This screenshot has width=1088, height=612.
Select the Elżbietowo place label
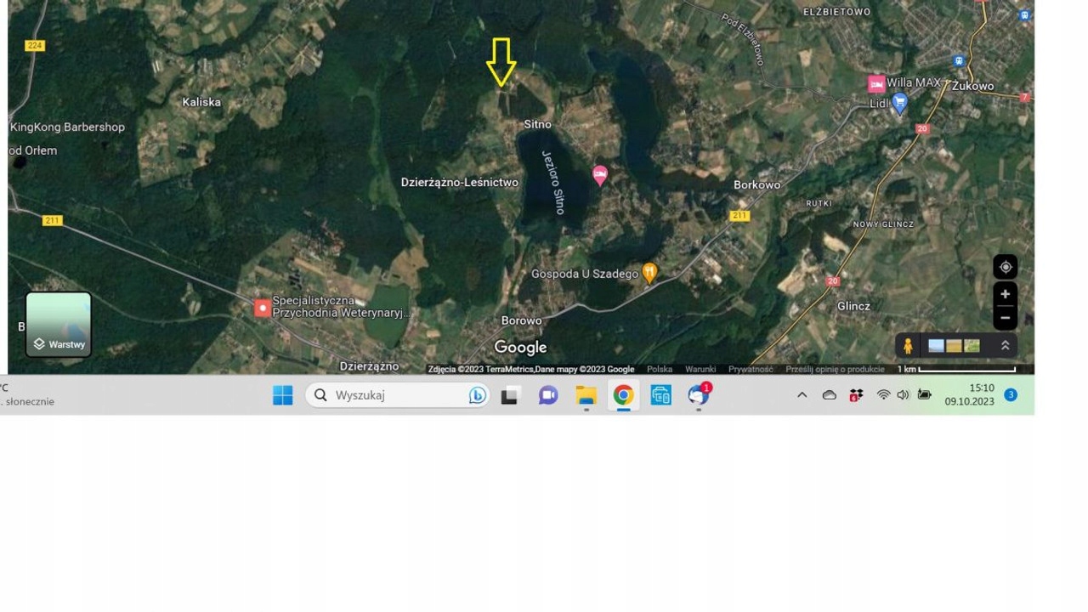pyautogui.click(x=837, y=12)
